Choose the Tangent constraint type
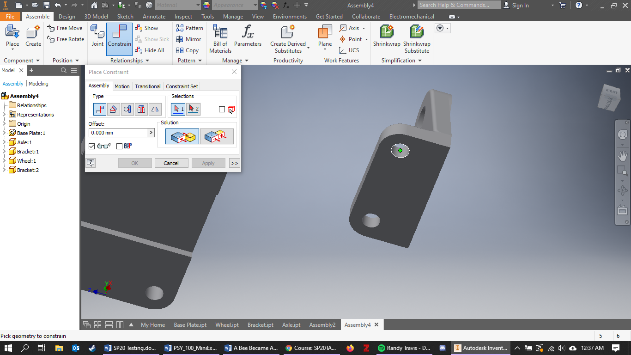The image size is (631, 355). tap(127, 109)
